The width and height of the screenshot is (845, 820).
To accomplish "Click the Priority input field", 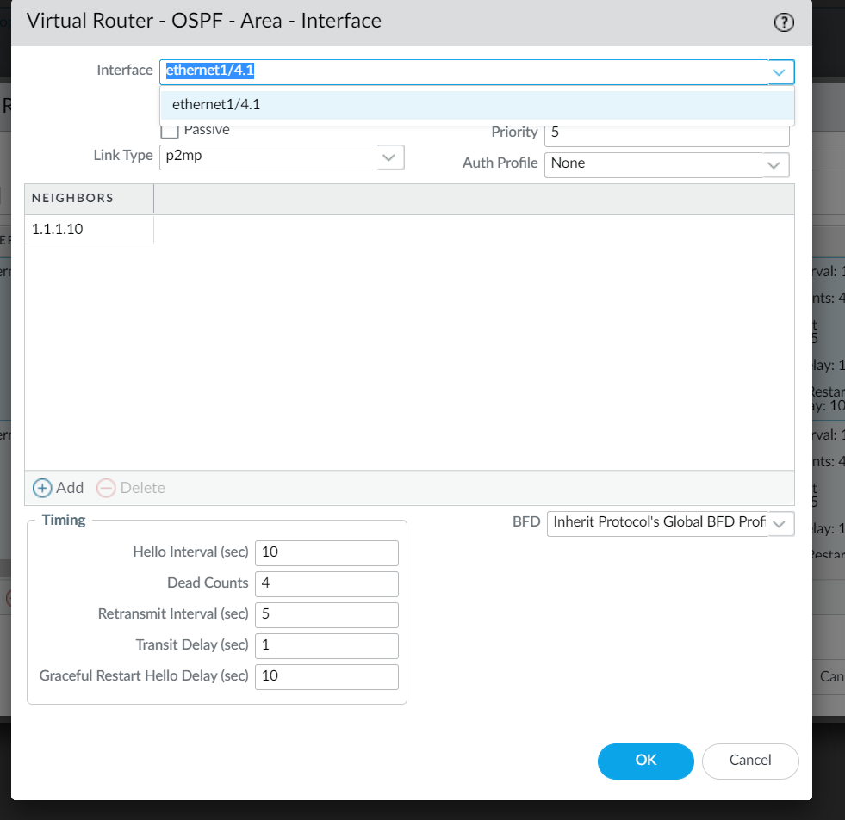I will 666,133.
